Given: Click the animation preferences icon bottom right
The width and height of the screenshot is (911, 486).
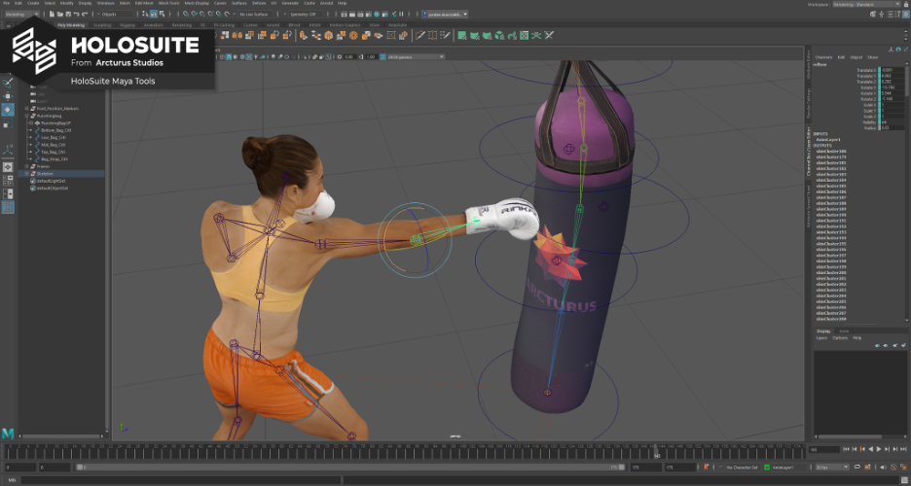Looking at the screenshot, I should (x=904, y=467).
